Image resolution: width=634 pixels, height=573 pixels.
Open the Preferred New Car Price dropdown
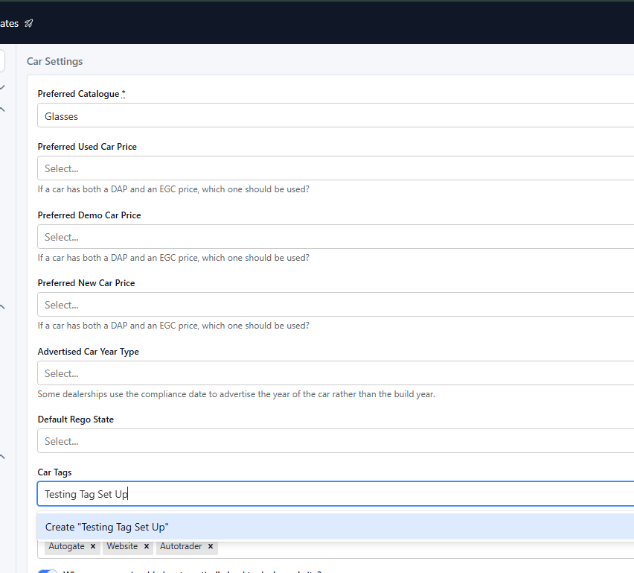335,305
